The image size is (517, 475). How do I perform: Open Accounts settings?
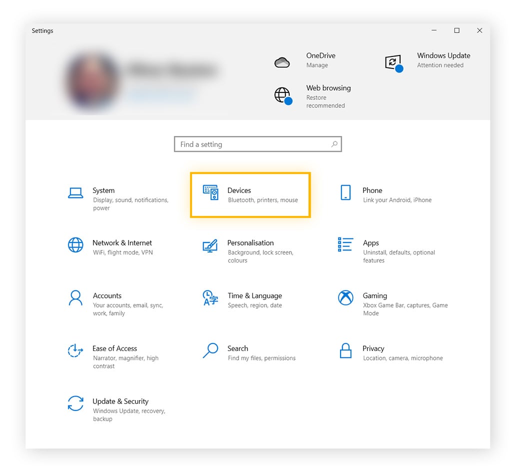click(75, 298)
